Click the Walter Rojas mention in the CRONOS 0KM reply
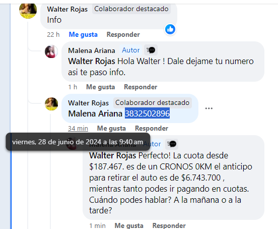Viewport: 278px width, 229px height. (113, 156)
